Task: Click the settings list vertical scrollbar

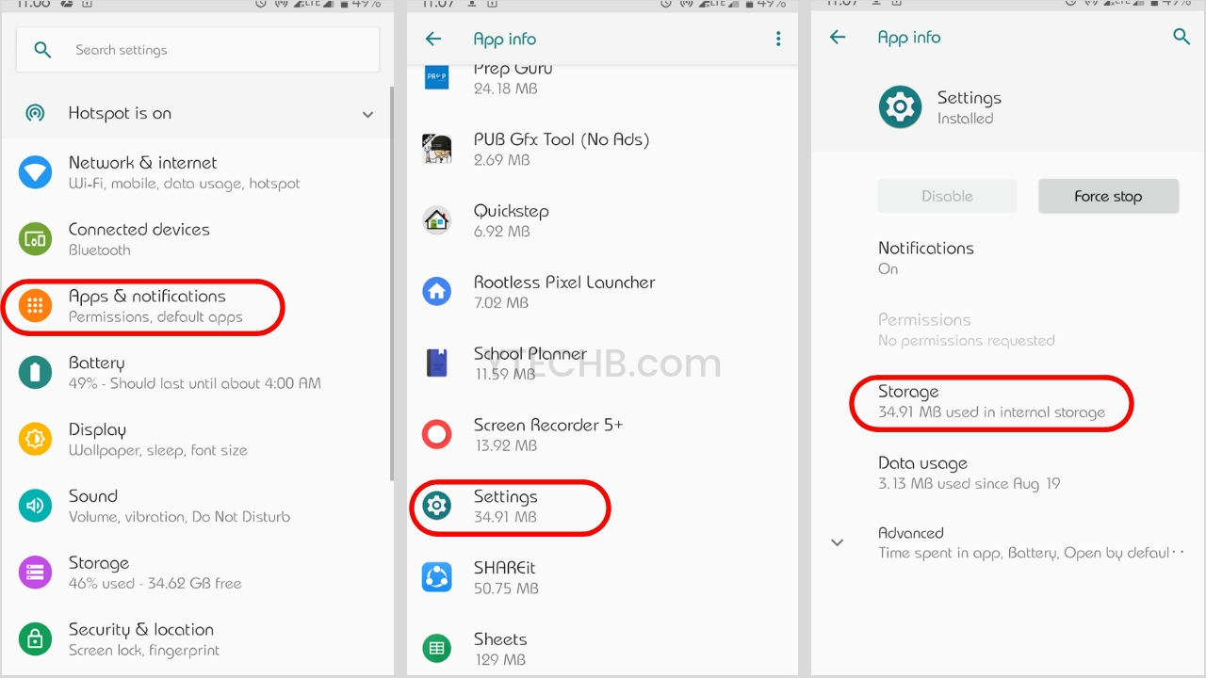Action: point(392,282)
